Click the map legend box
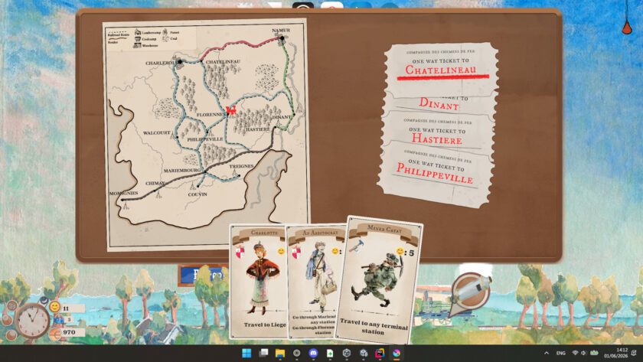Viewport: 643px width, 362px height. [x=151, y=38]
